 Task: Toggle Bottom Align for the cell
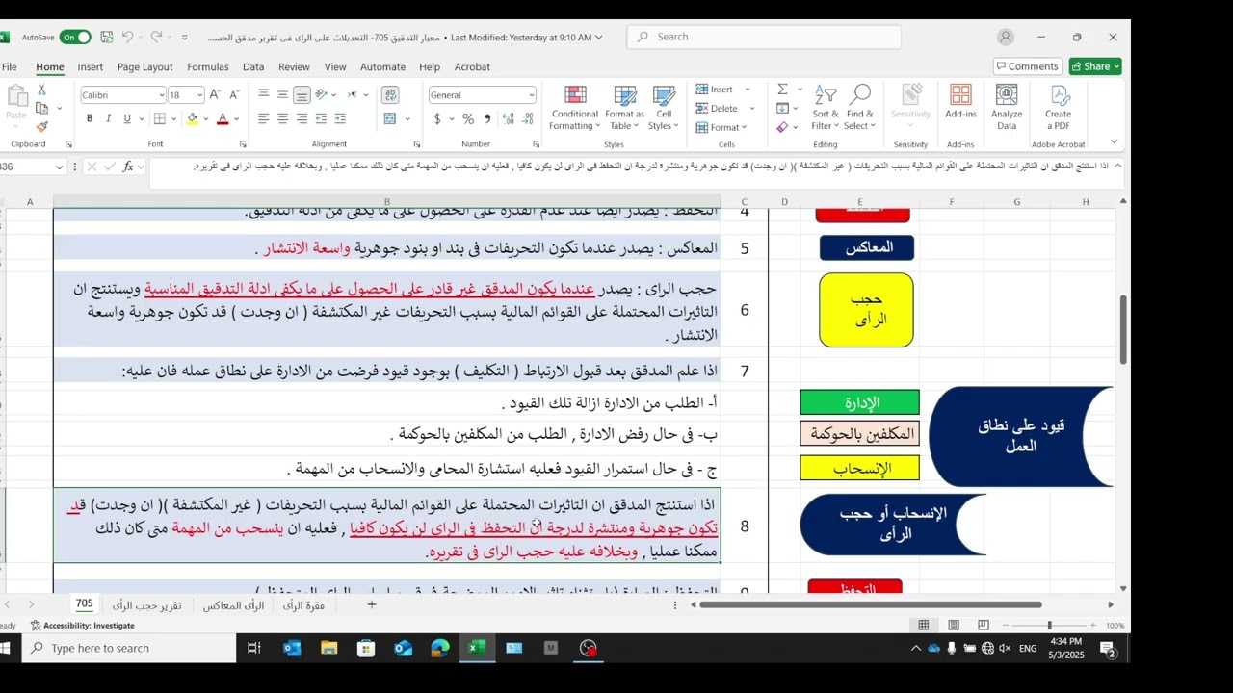point(302,94)
